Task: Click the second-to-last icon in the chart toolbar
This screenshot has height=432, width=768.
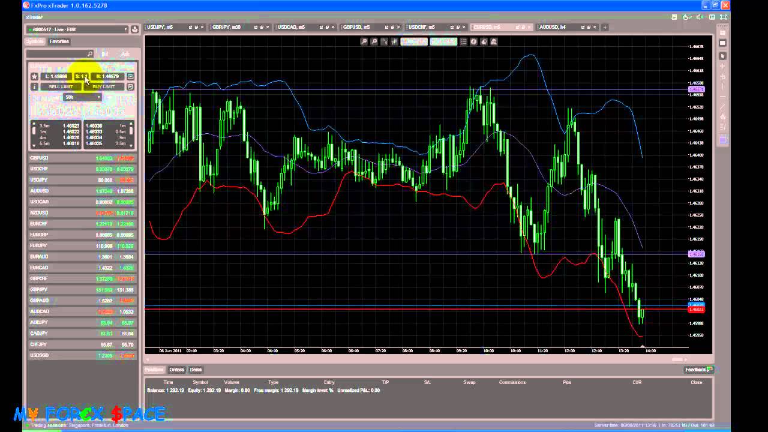Action: pos(484,41)
